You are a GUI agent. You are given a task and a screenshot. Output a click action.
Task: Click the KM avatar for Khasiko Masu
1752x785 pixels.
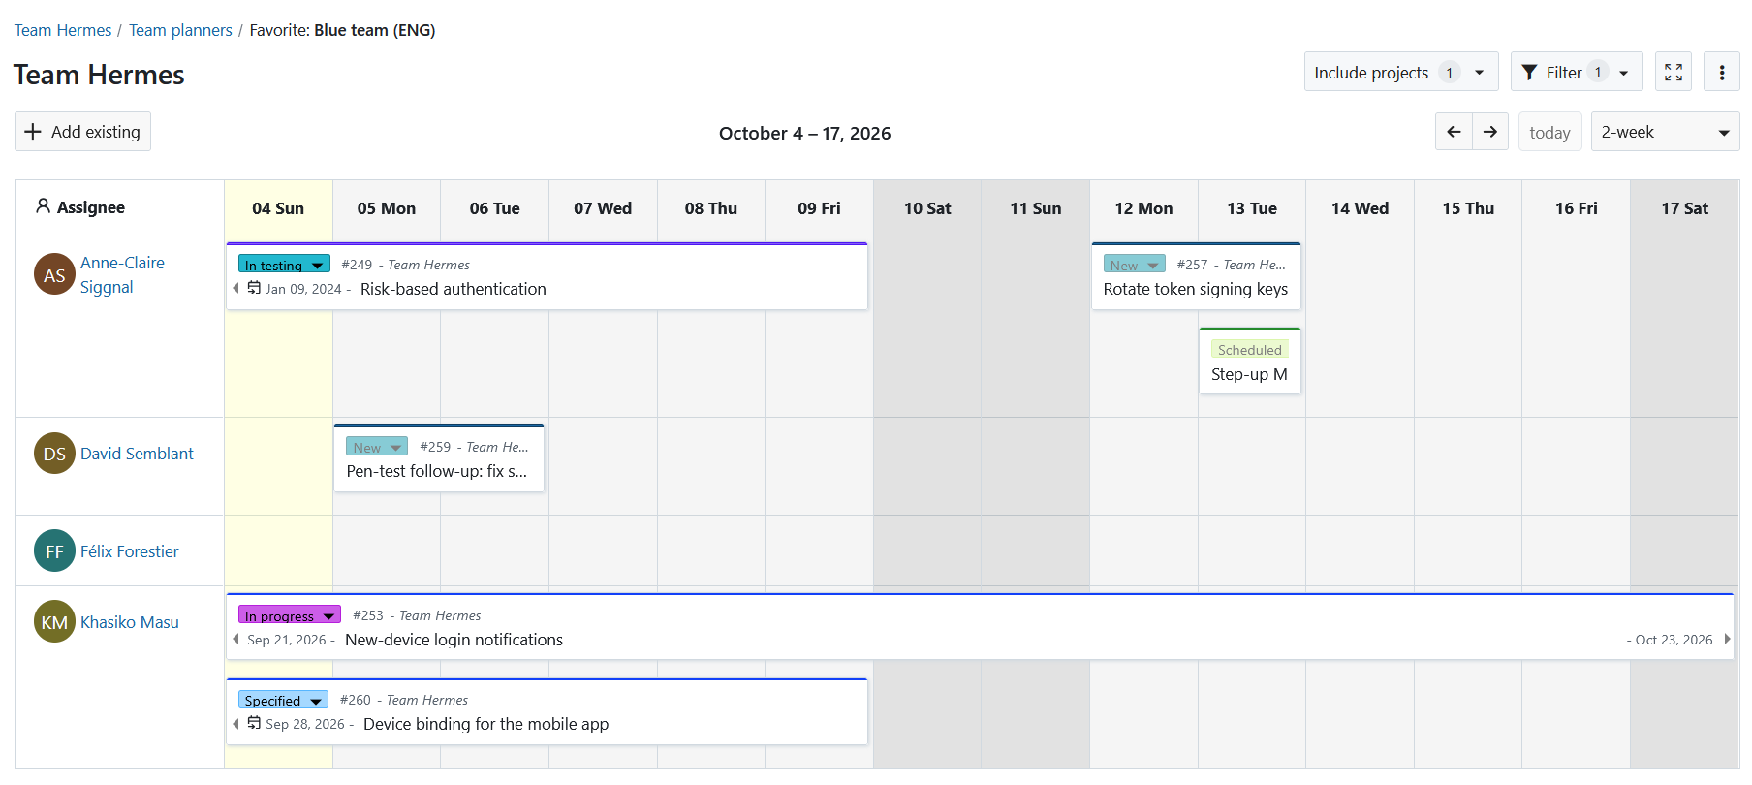(54, 622)
